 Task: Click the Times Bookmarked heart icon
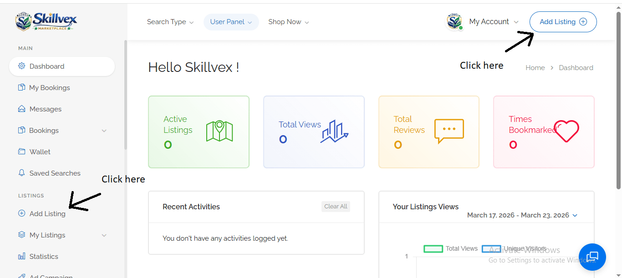pos(567,131)
